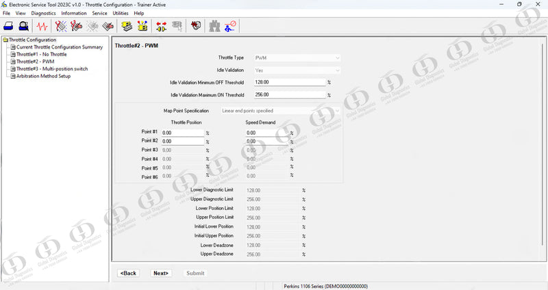Screen dimensions: 548x290
Task: Open the Service menu
Action: pyautogui.click(x=99, y=13)
